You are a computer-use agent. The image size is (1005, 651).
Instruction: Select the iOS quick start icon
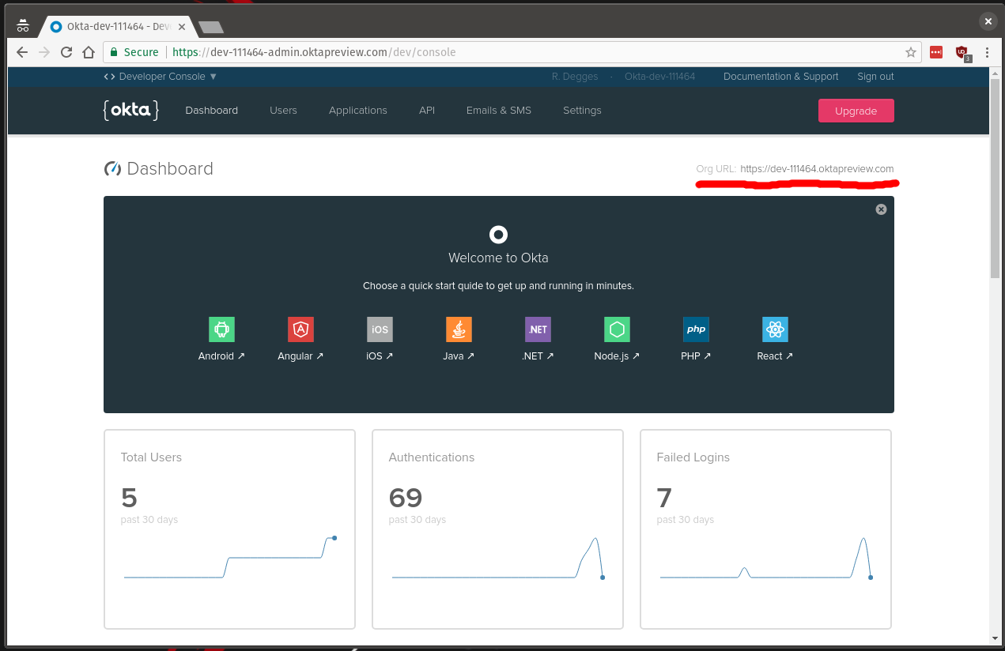click(x=380, y=329)
